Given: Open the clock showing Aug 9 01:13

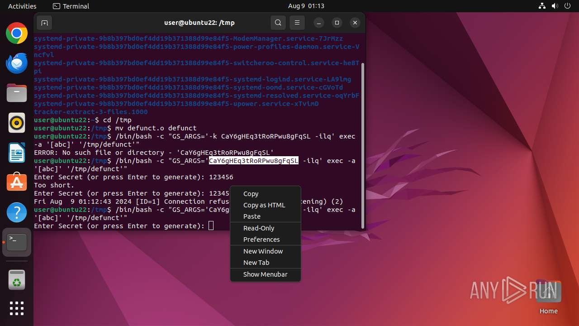Looking at the screenshot, I should click(306, 6).
